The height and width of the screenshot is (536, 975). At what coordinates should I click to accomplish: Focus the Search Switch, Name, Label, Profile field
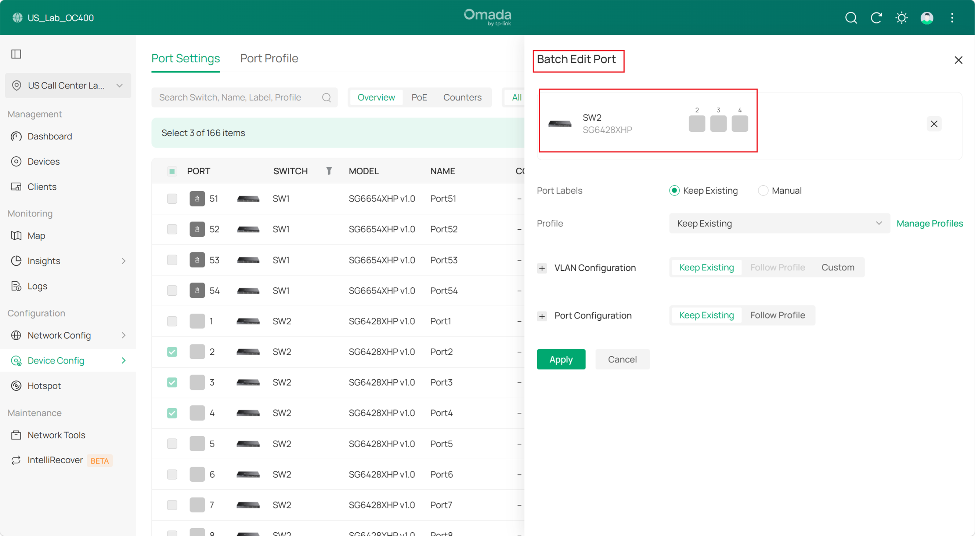tap(245, 98)
